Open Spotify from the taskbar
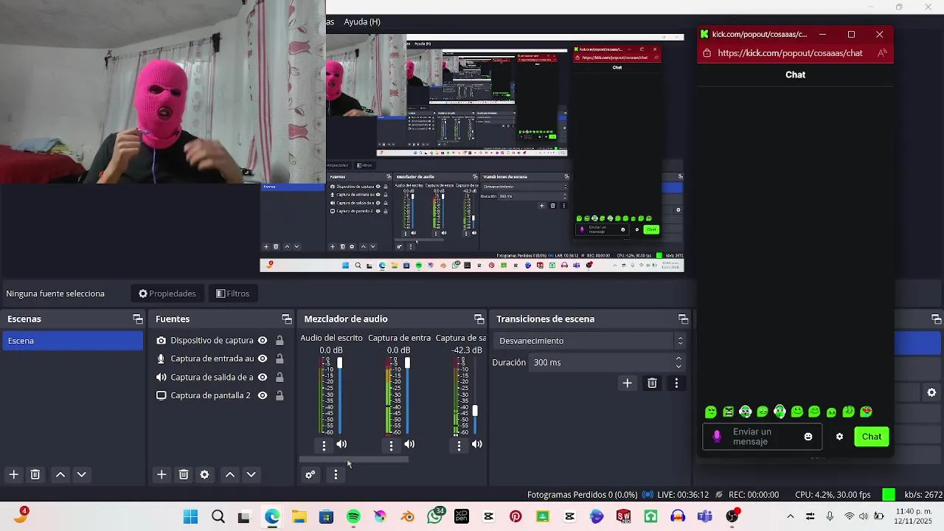Screen dimensions: 944x531 (353, 517)
